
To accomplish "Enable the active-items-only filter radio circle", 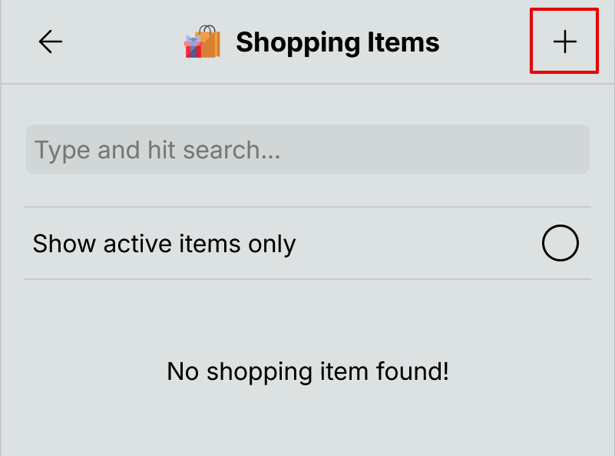I will [x=560, y=244].
